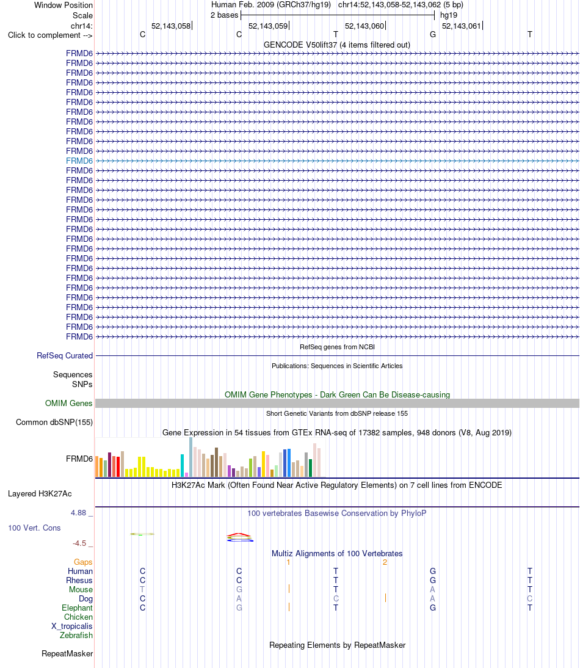Click the 4.88 upper axis value
The height and width of the screenshot is (668, 580).
coord(78,513)
